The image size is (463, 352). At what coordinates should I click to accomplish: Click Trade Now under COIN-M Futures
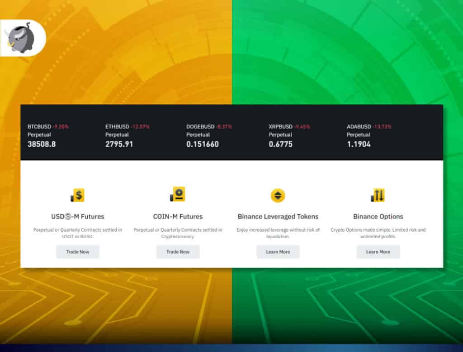[178, 252]
